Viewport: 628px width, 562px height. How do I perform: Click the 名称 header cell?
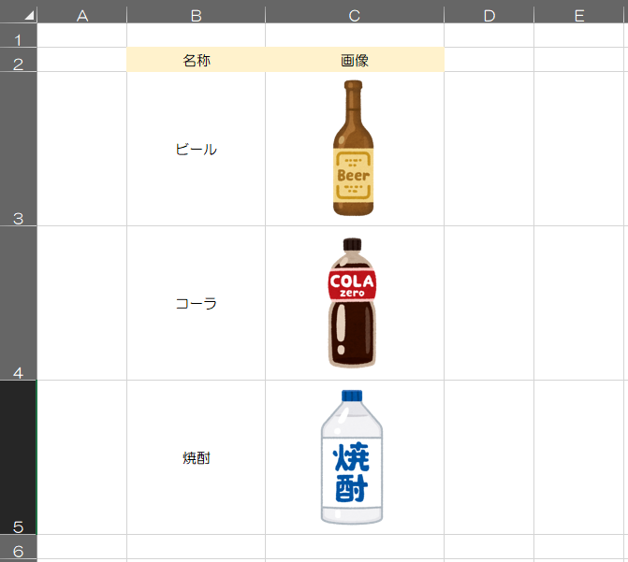click(x=196, y=60)
